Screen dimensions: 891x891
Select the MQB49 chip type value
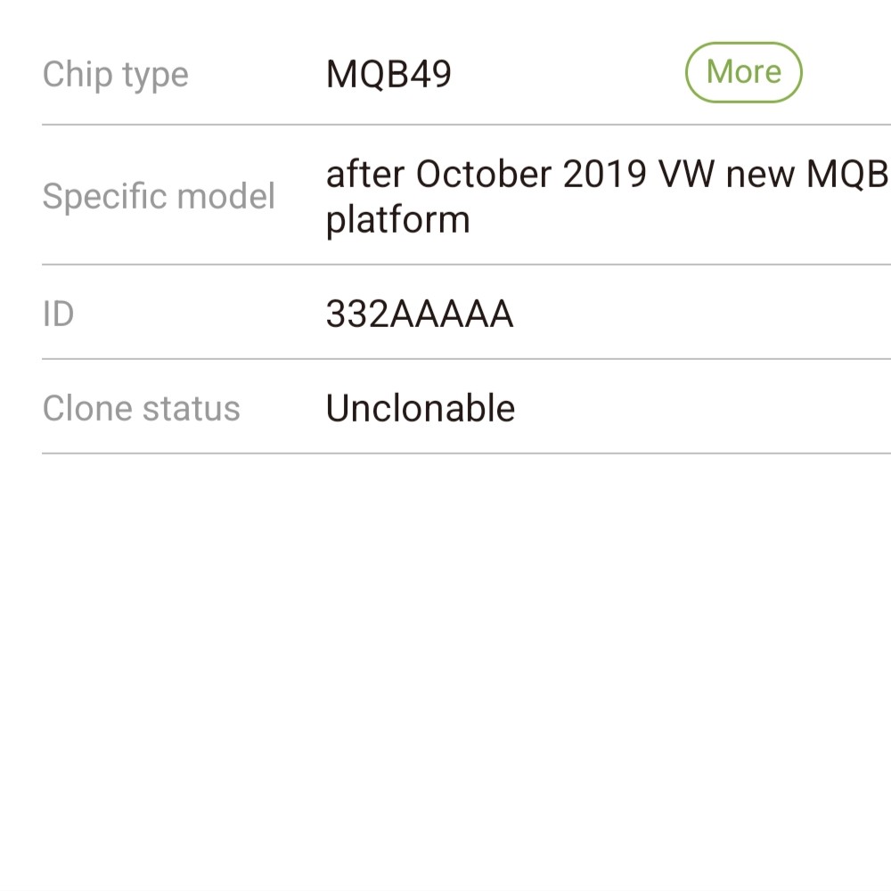[388, 75]
